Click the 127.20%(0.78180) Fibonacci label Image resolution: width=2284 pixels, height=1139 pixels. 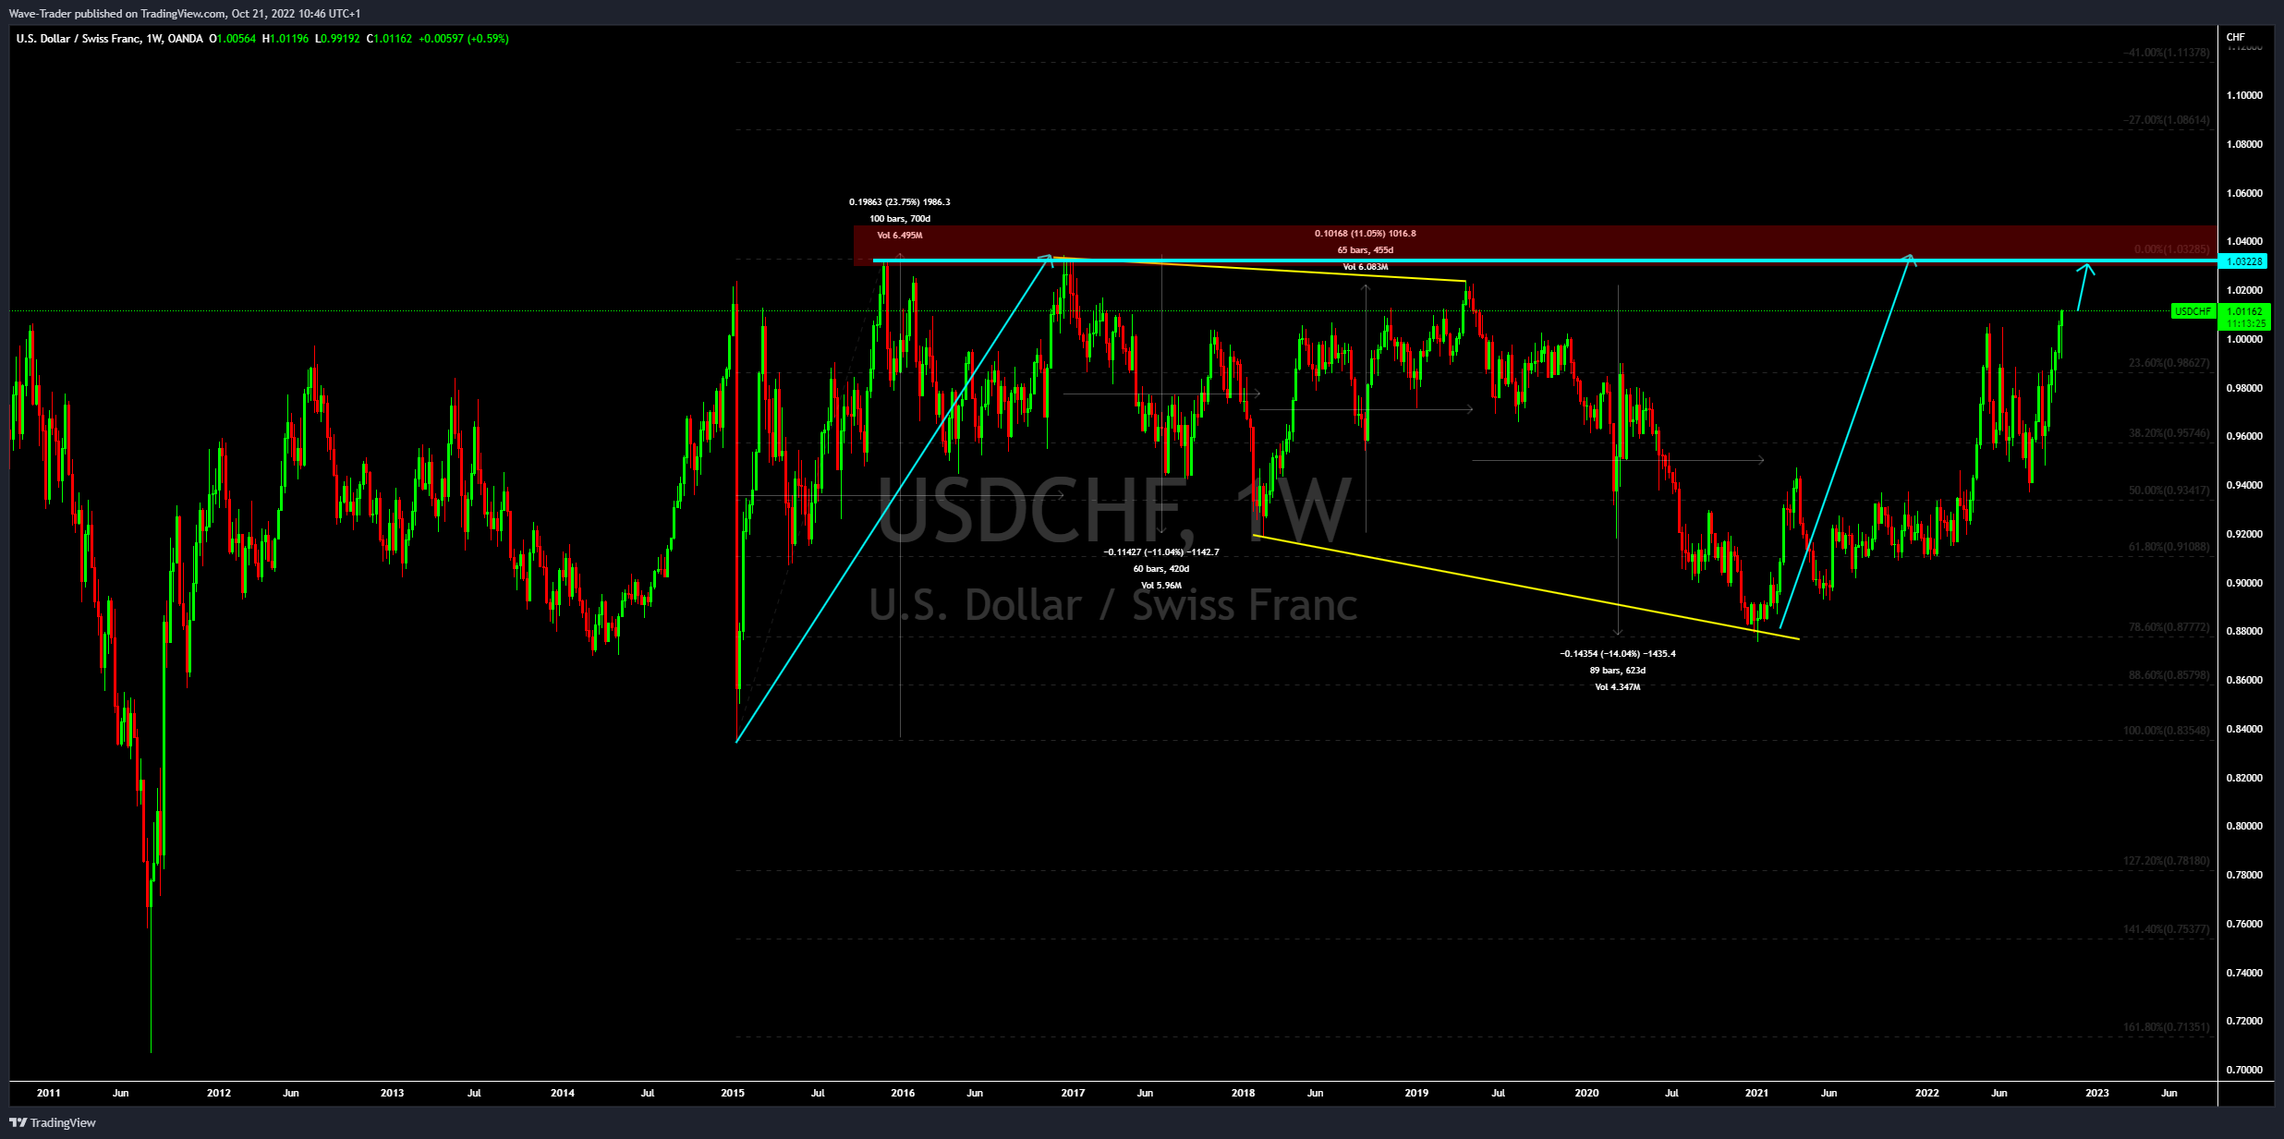click(2166, 861)
